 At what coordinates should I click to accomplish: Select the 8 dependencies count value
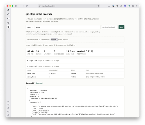pos(55,51)
